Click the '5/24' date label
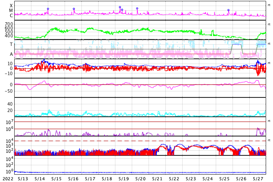Viewport: 273px width, 182px height. point(208,179)
